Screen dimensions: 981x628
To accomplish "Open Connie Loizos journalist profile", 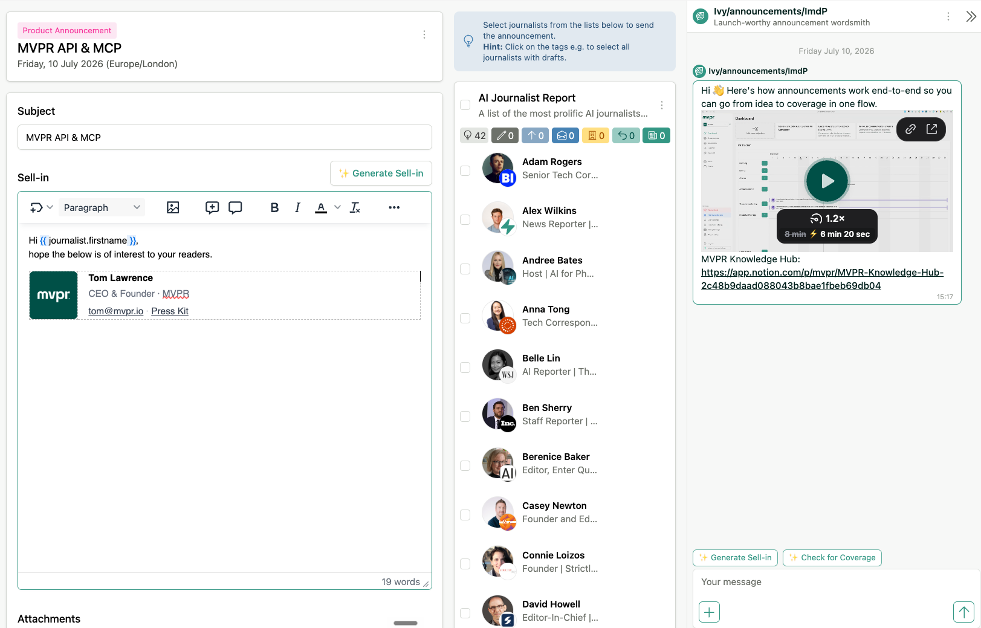I will click(x=554, y=555).
